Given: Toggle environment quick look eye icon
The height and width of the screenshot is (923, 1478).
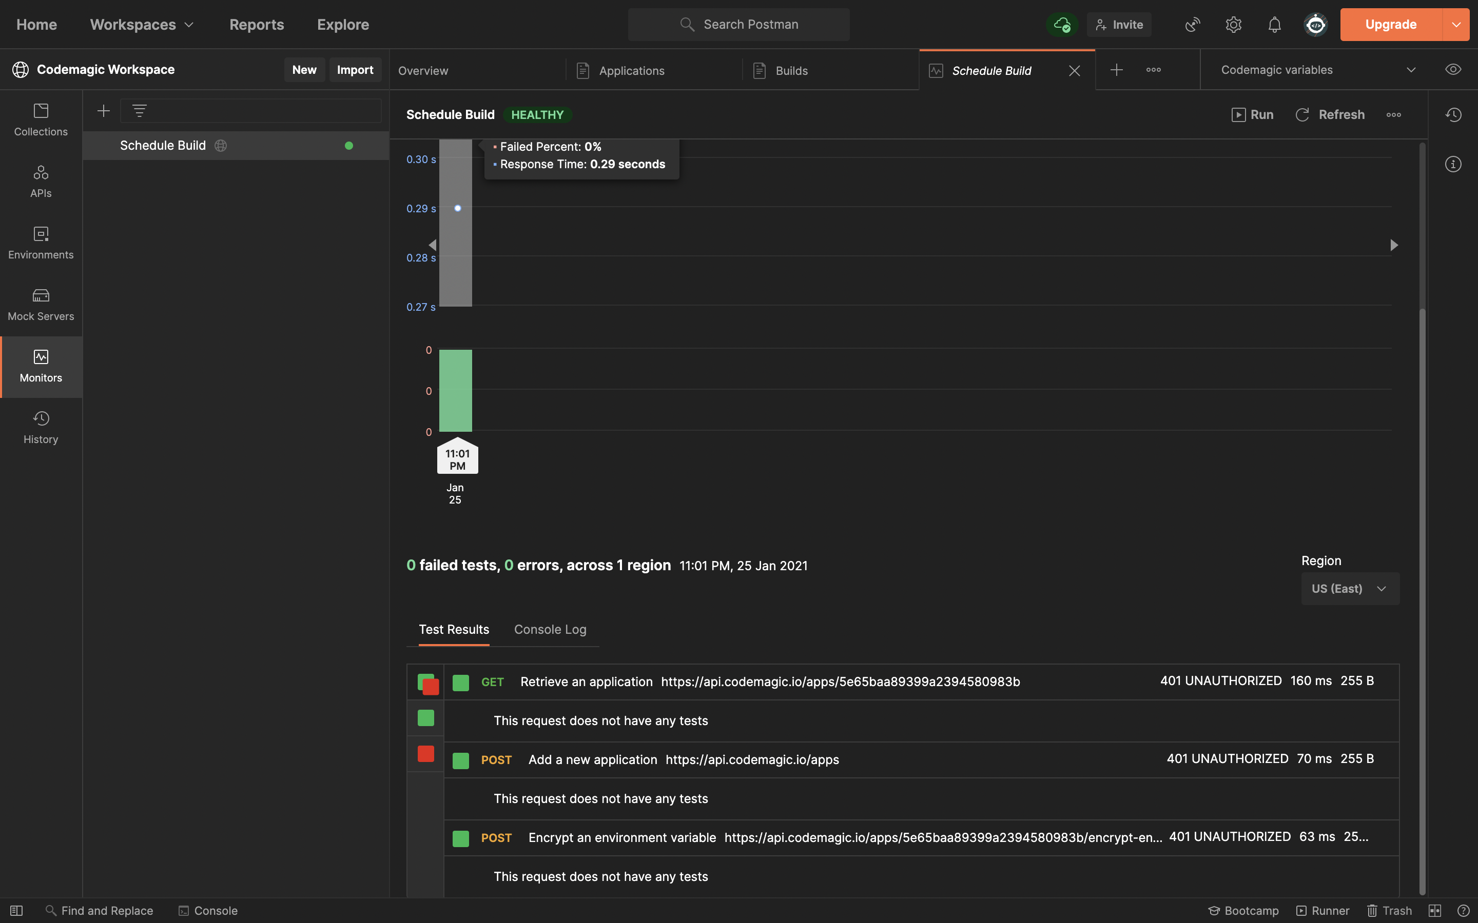Looking at the screenshot, I should point(1453,70).
